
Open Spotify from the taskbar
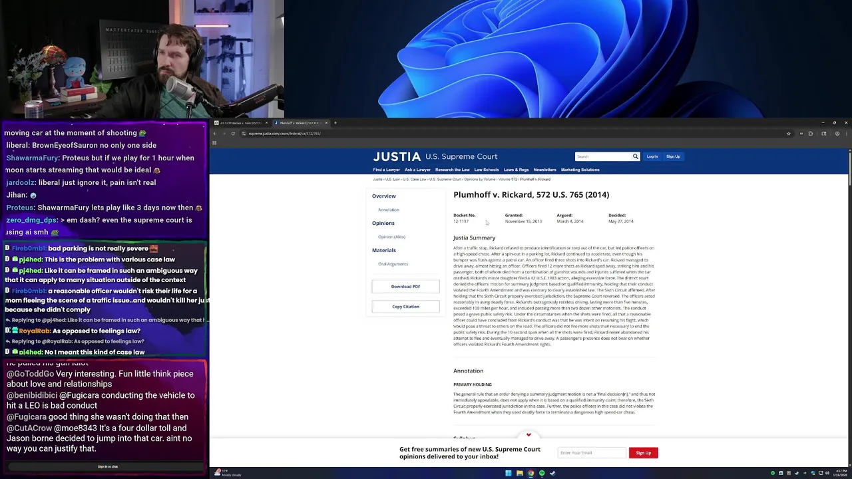[x=542, y=473]
